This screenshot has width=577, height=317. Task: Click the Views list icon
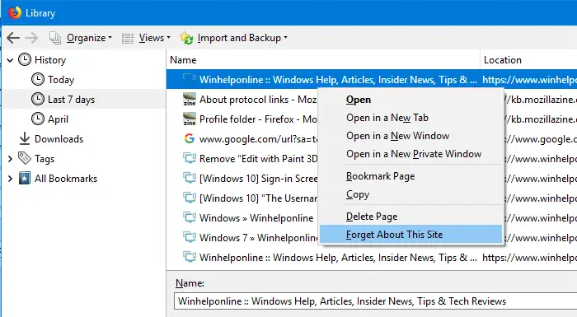[x=128, y=38]
